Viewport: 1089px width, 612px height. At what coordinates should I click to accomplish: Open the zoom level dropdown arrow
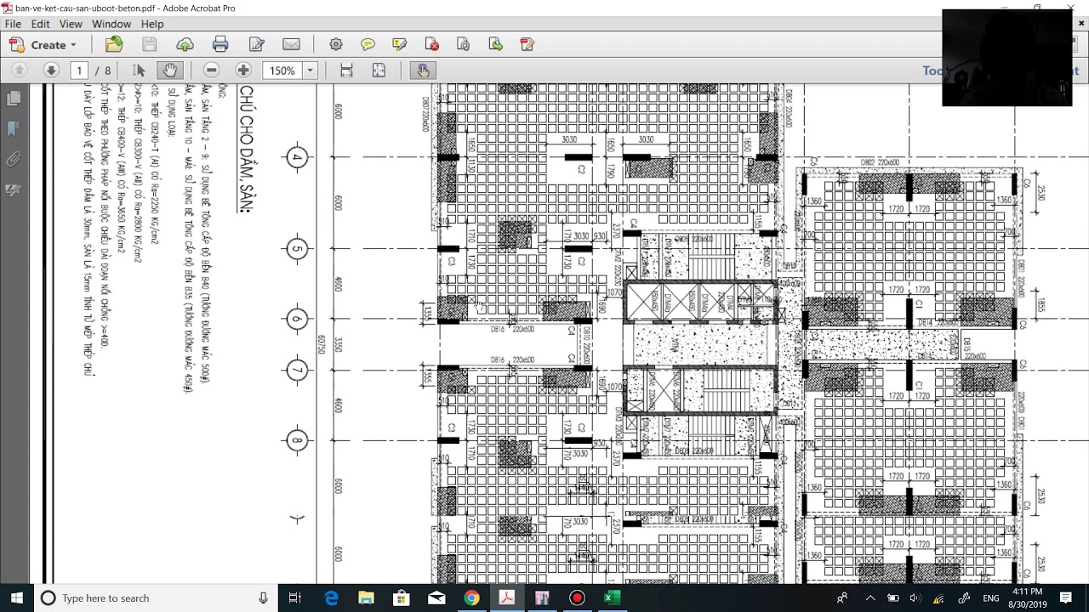(x=311, y=71)
